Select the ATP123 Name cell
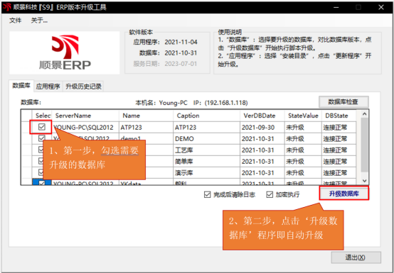This screenshot has height=273, width=394. pyautogui.click(x=146, y=128)
